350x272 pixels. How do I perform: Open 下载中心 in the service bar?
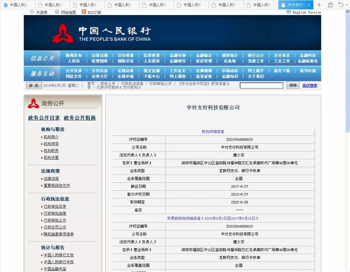pos(152,76)
